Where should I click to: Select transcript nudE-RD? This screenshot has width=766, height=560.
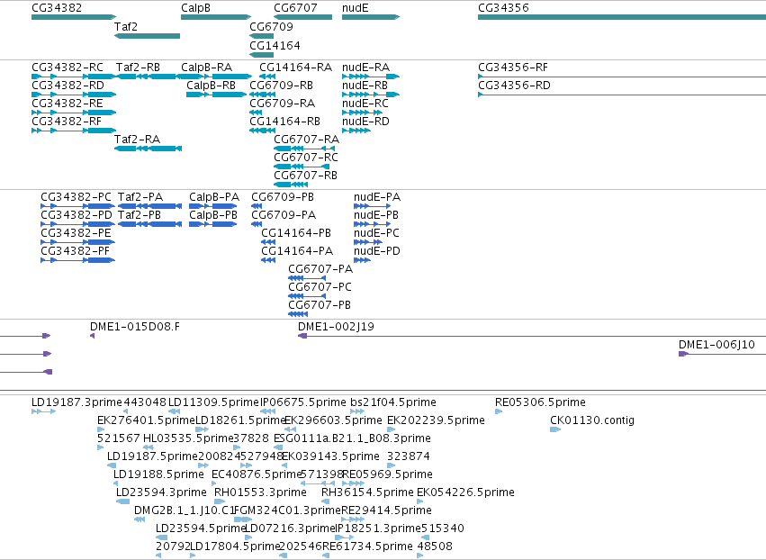[x=366, y=122]
